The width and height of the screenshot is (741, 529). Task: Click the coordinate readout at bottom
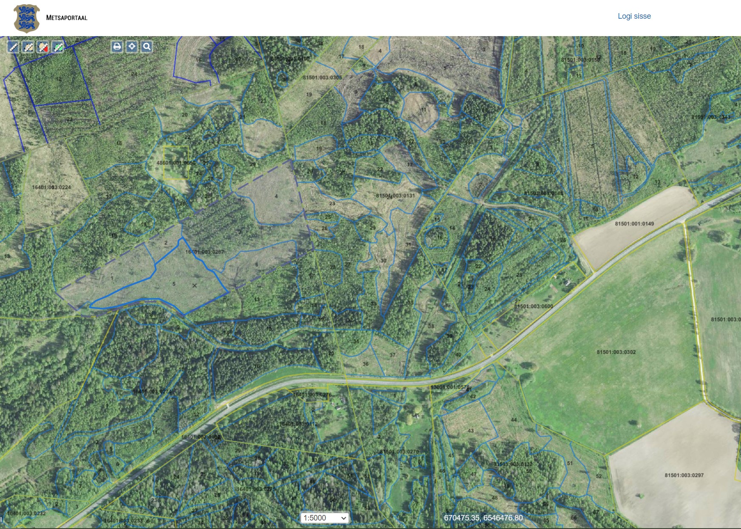pos(483,518)
